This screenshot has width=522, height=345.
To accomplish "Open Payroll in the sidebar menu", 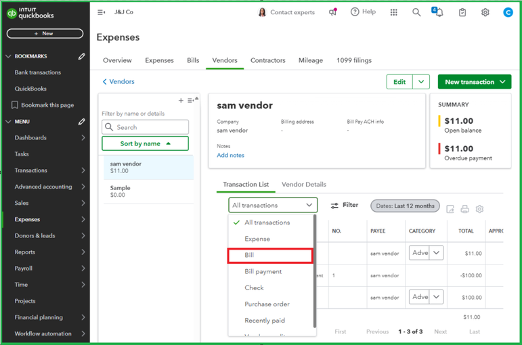I will click(23, 268).
